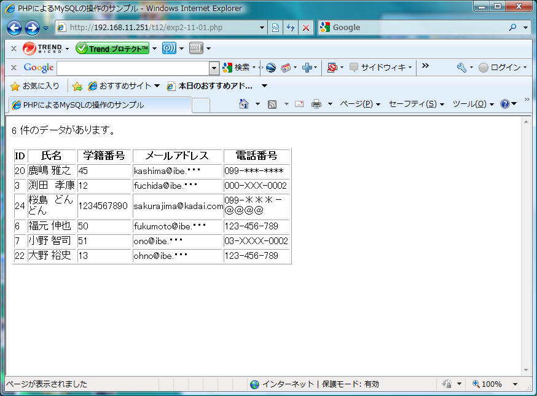Click the Print icon
The image size is (537, 396).
point(316,104)
